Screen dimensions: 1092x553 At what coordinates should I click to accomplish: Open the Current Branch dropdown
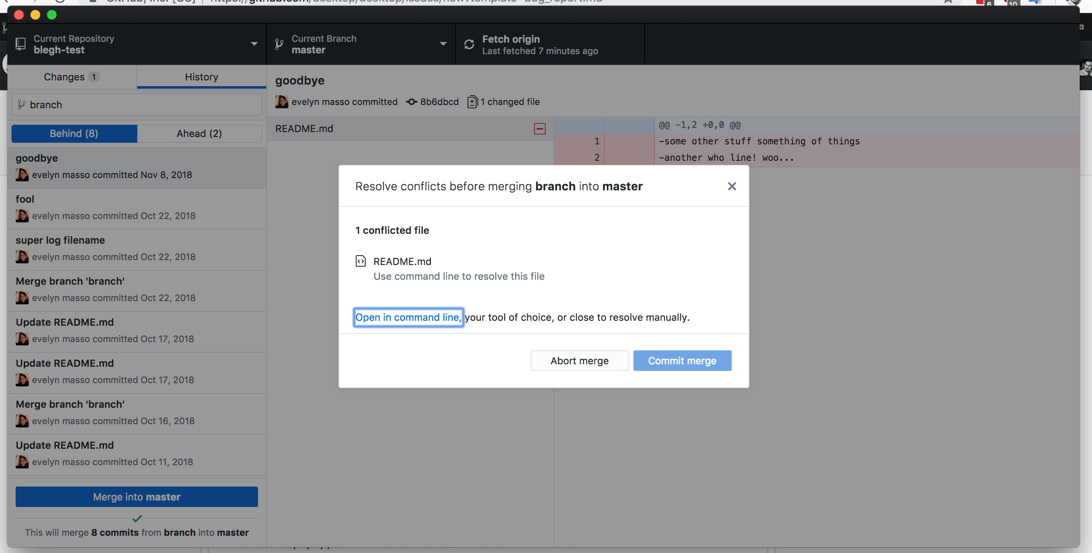(x=443, y=43)
